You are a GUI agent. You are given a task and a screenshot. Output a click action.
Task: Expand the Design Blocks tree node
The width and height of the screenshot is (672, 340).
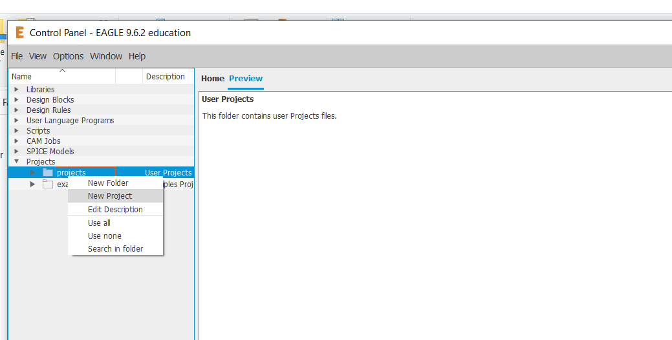pos(17,99)
